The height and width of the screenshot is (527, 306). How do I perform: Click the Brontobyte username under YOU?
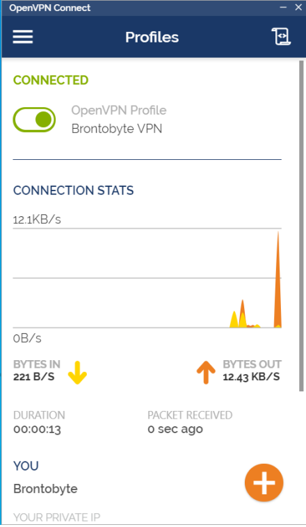(x=45, y=489)
